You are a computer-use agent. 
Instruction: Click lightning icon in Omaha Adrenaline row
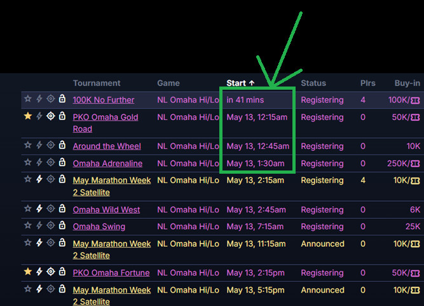click(x=39, y=162)
